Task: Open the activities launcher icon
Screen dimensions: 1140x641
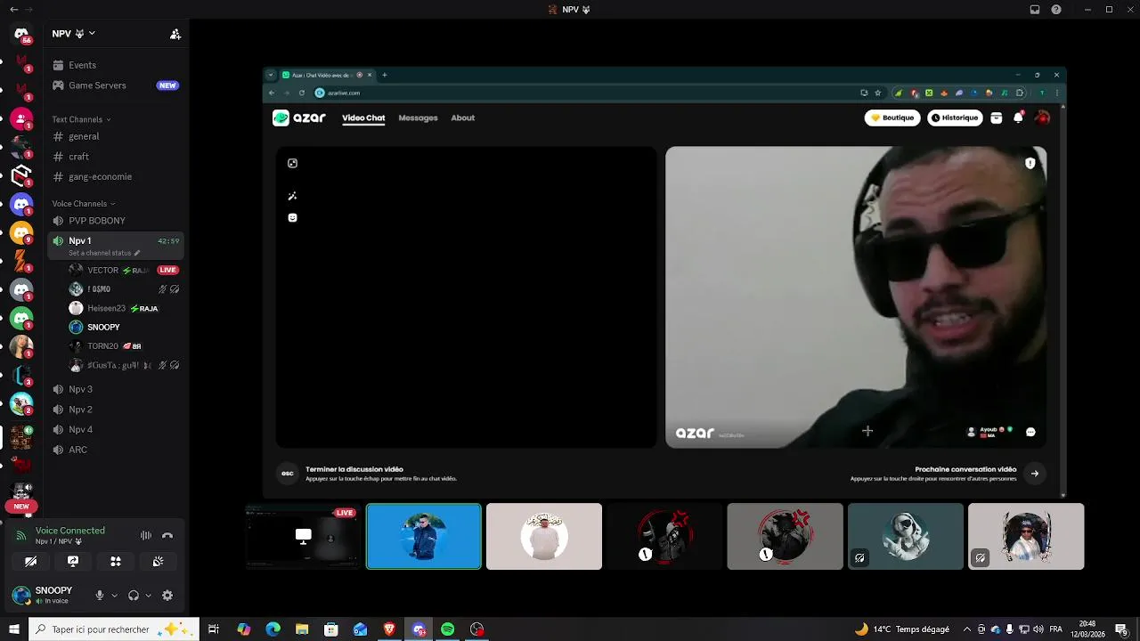Action: click(116, 562)
